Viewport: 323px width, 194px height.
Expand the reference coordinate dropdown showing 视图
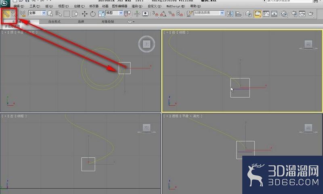(x=121, y=13)
